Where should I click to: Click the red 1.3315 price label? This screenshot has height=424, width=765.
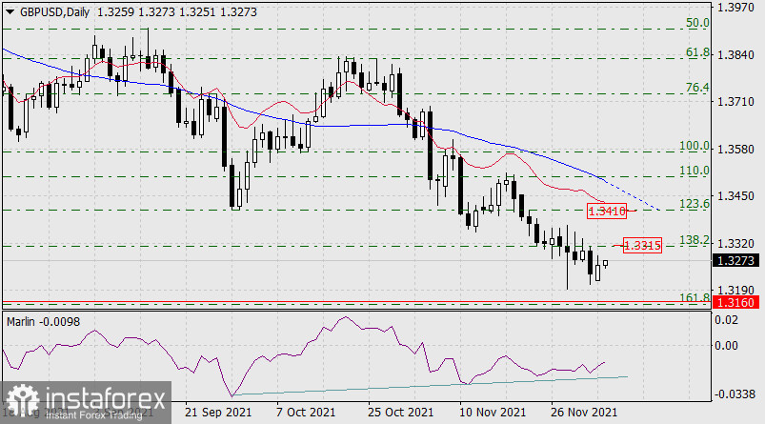coord(642,246)
